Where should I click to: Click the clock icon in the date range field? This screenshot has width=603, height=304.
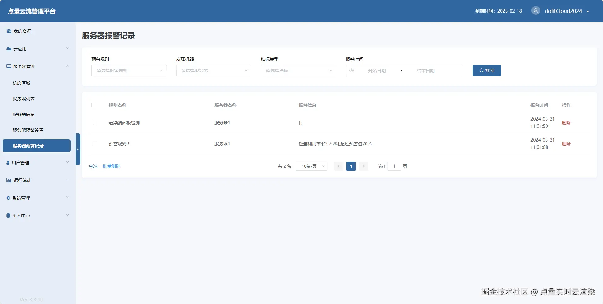(352, 70)
